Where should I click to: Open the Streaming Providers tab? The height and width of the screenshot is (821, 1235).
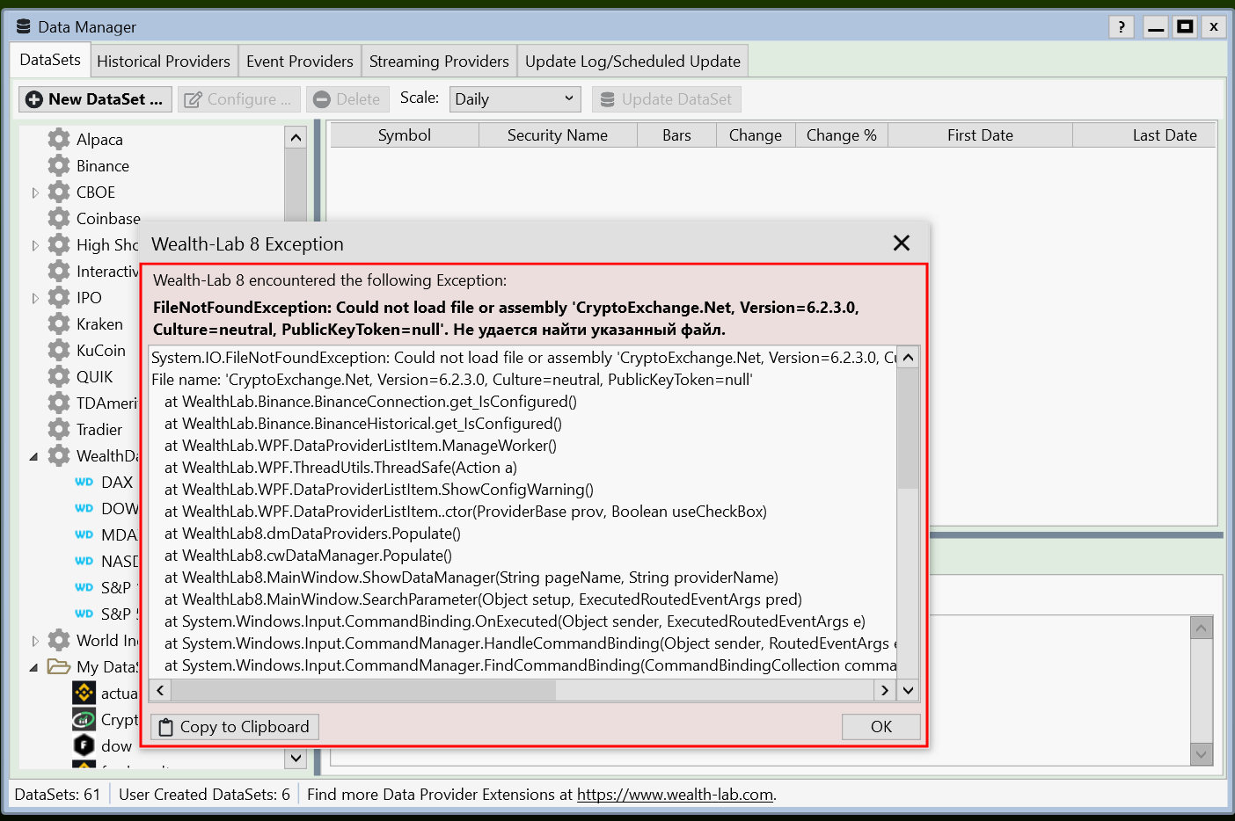click(439, 62)
